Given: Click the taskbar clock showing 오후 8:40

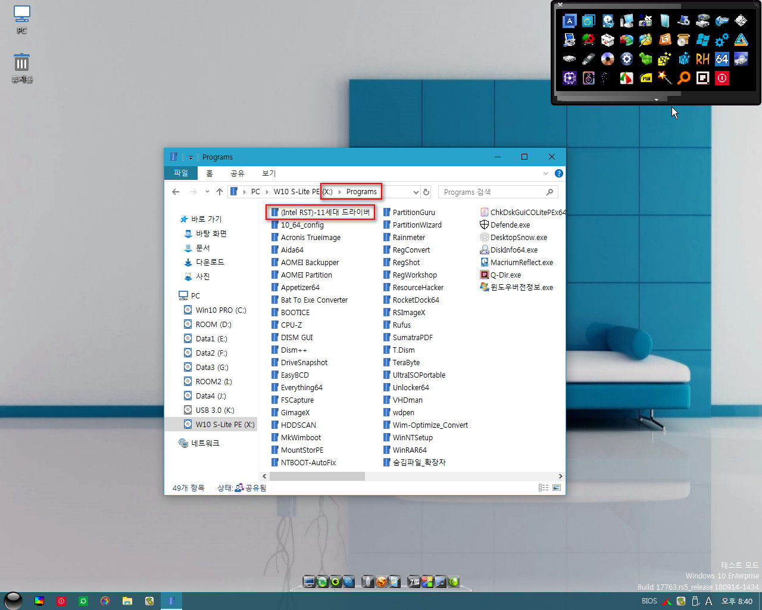Looking at the screenshot, I should [736, 601].
